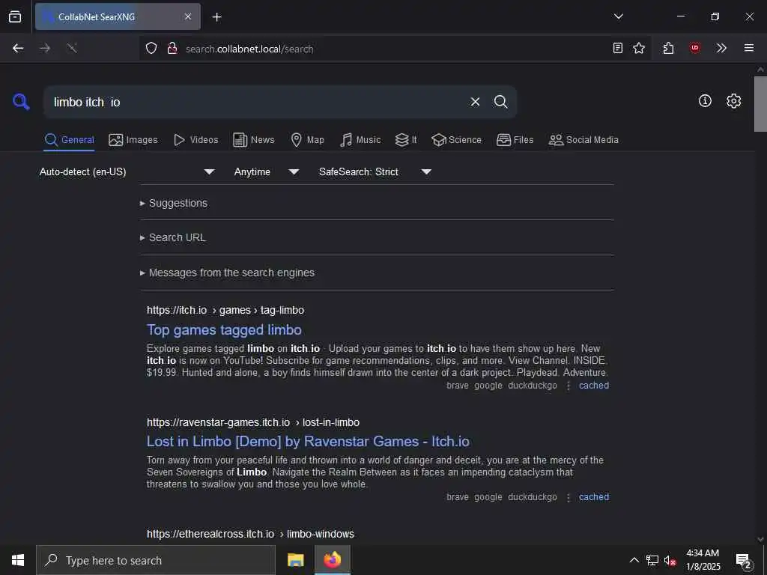The image size is (767, 575).
Task: Click ravenstar-games.itch.io lost-in-limbo URL
Action: point(253,422)
